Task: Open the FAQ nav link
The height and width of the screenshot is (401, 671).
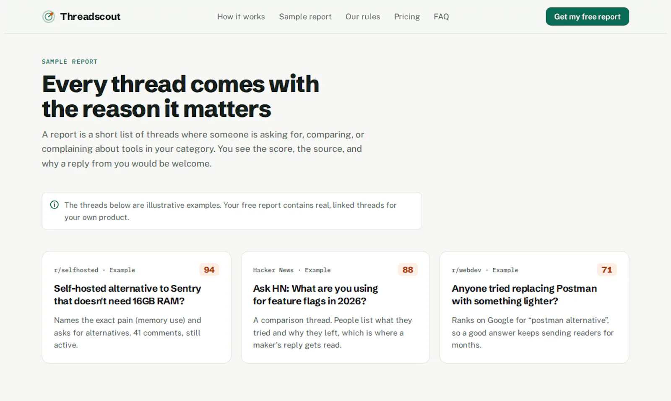Action: click(441, 17)
